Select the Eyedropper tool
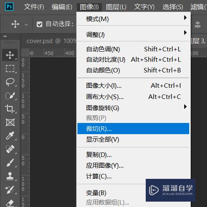 [10, 135]
